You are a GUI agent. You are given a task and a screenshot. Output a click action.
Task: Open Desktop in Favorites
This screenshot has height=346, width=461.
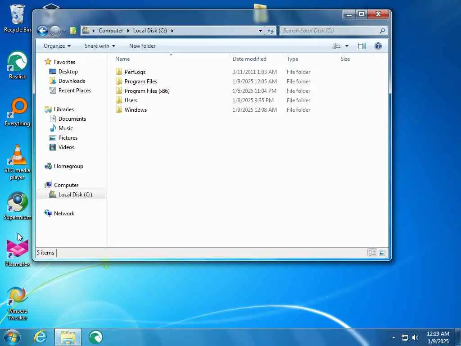68,72
